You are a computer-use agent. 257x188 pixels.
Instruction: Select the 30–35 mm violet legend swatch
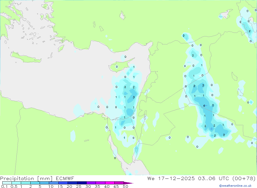[91, 183]
